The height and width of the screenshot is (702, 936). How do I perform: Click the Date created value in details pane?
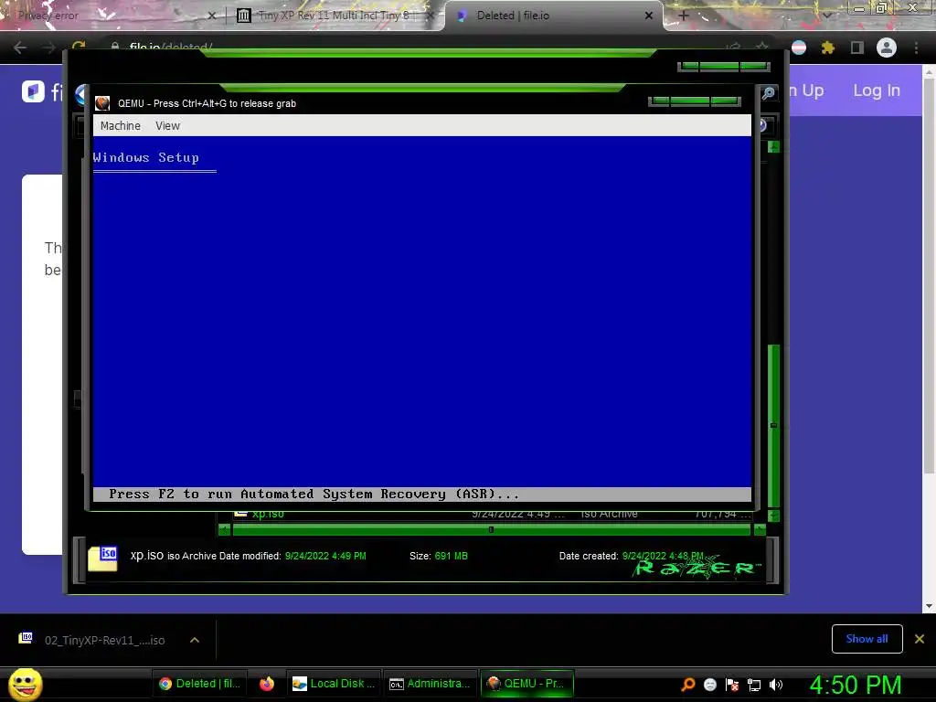point(663,556)
